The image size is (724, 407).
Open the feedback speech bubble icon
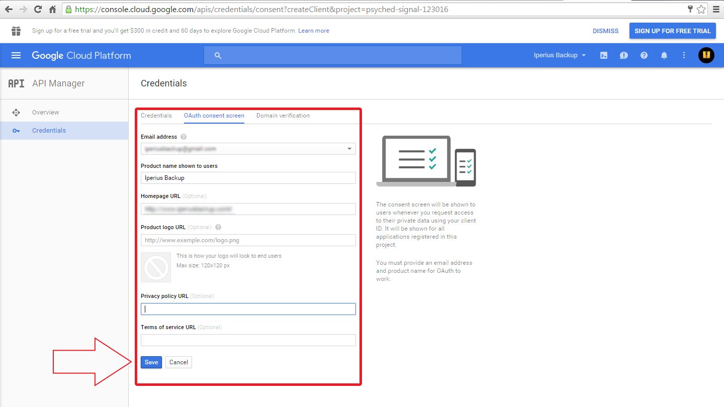point(624,55)
